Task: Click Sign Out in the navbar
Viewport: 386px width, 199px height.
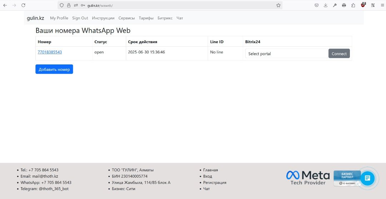Action: click(80, 18)
